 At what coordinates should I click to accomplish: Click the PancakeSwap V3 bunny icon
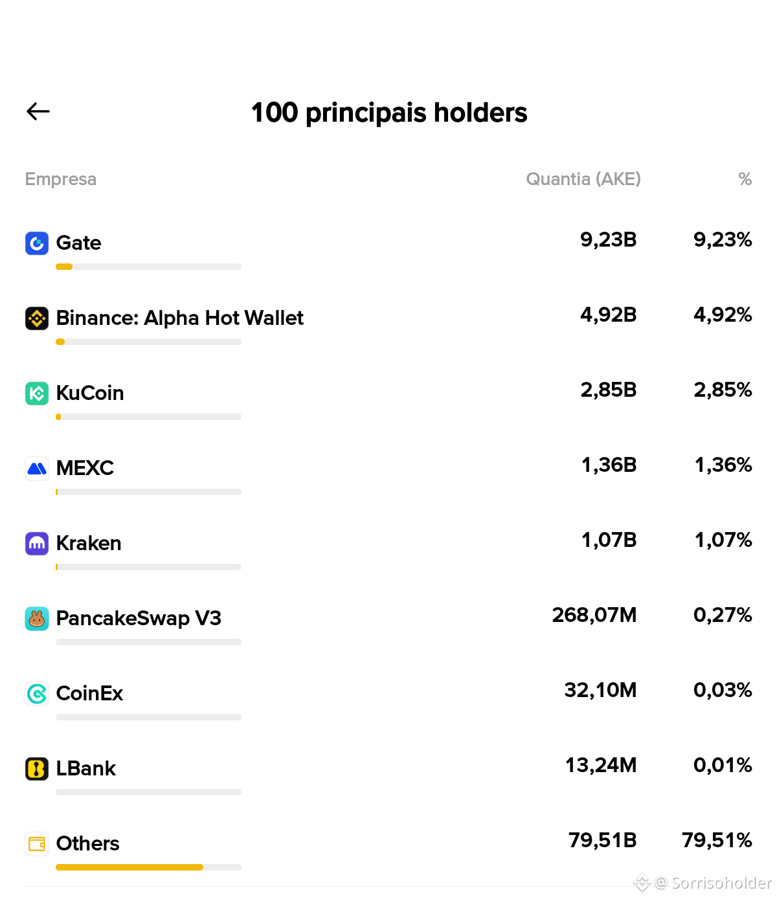(37, 619)
